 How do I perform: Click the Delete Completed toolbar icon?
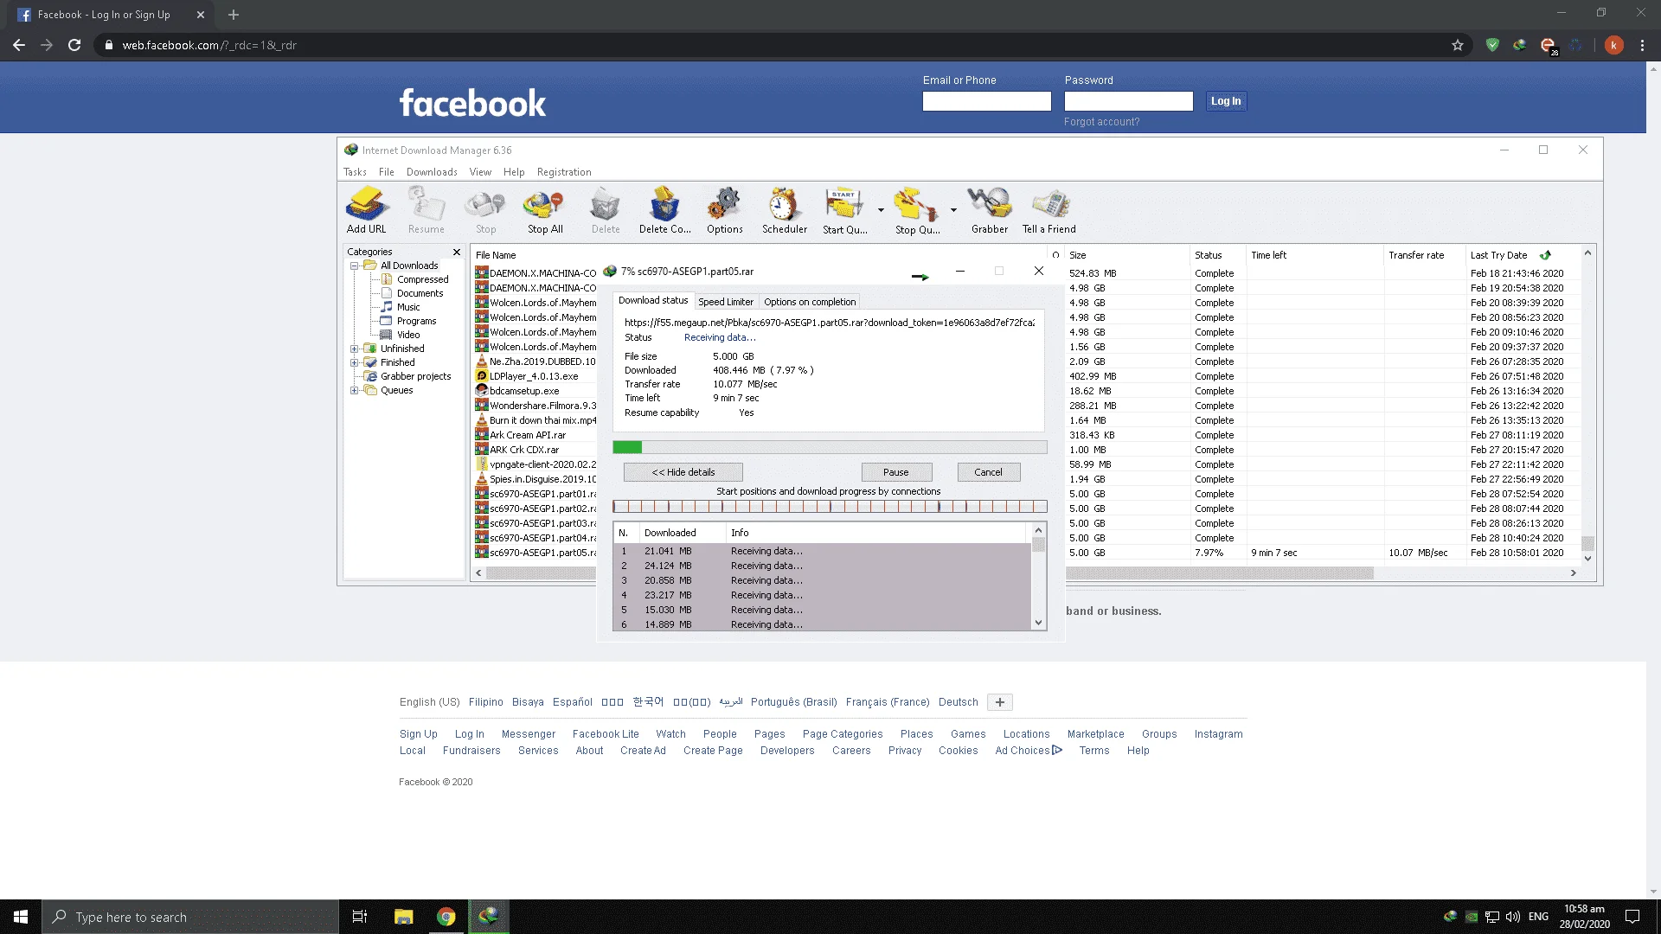coord(664,210)
